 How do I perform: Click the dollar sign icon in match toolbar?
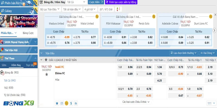tap(71, 103)
